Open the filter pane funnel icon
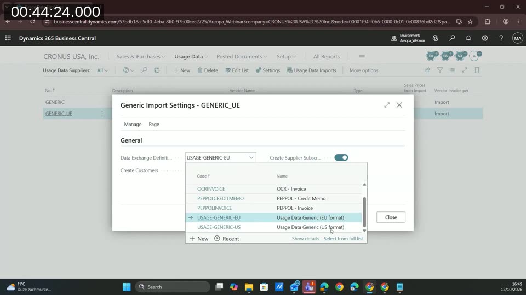This screenshot has width=526, height=295. 440,70
